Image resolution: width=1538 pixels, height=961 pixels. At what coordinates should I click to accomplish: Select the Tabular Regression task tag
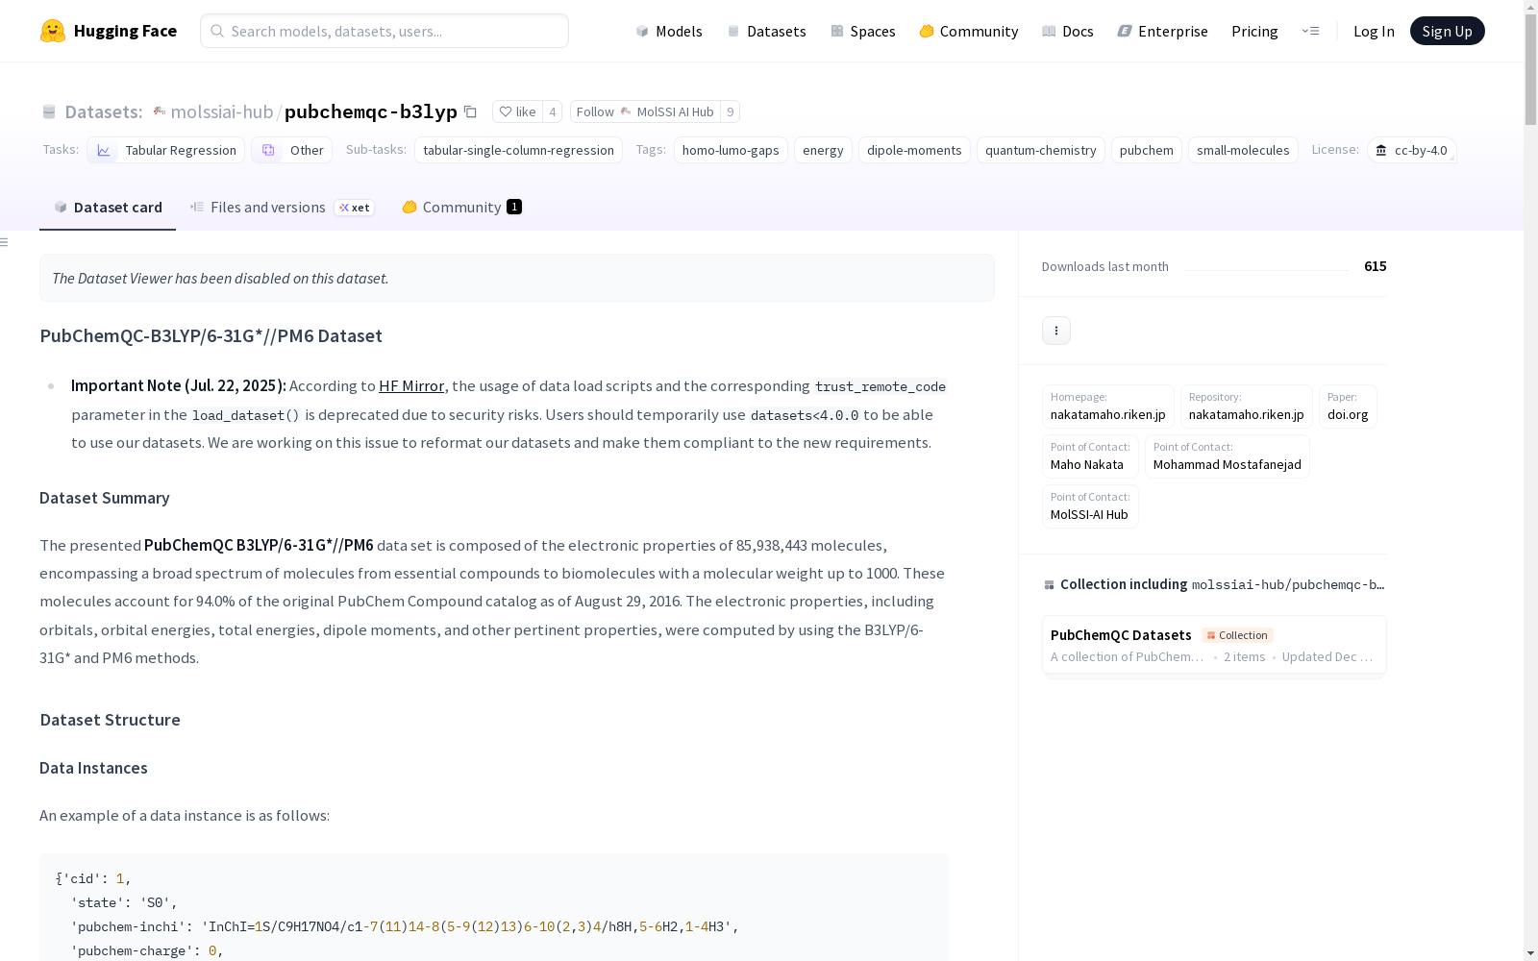tap(166, 150)
